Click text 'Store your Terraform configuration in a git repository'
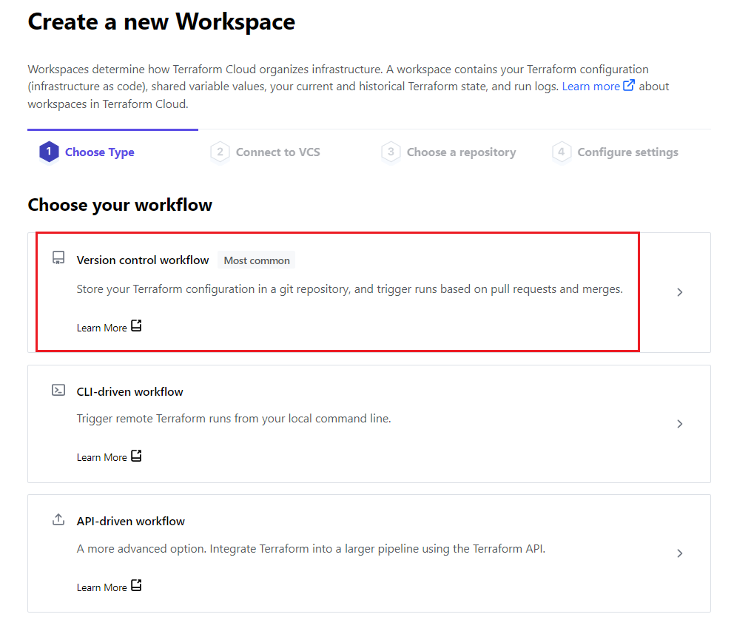 (213, 289)
